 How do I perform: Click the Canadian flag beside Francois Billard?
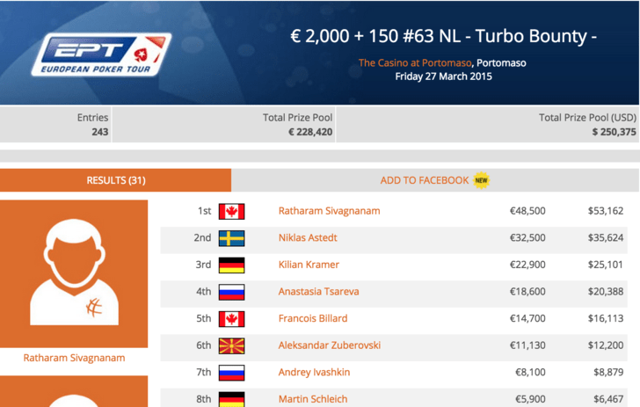231,319
